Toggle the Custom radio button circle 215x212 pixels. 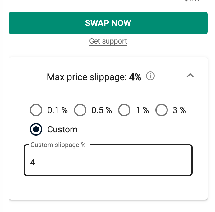(x=36, y=129)
